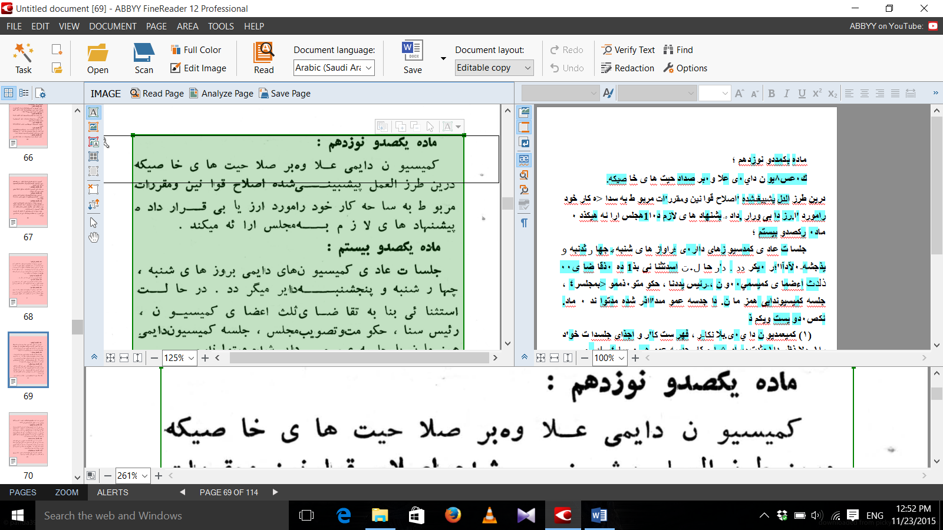Open the Document language dropdown
This screenshot has height=530, width=943.
coord(334,68)
